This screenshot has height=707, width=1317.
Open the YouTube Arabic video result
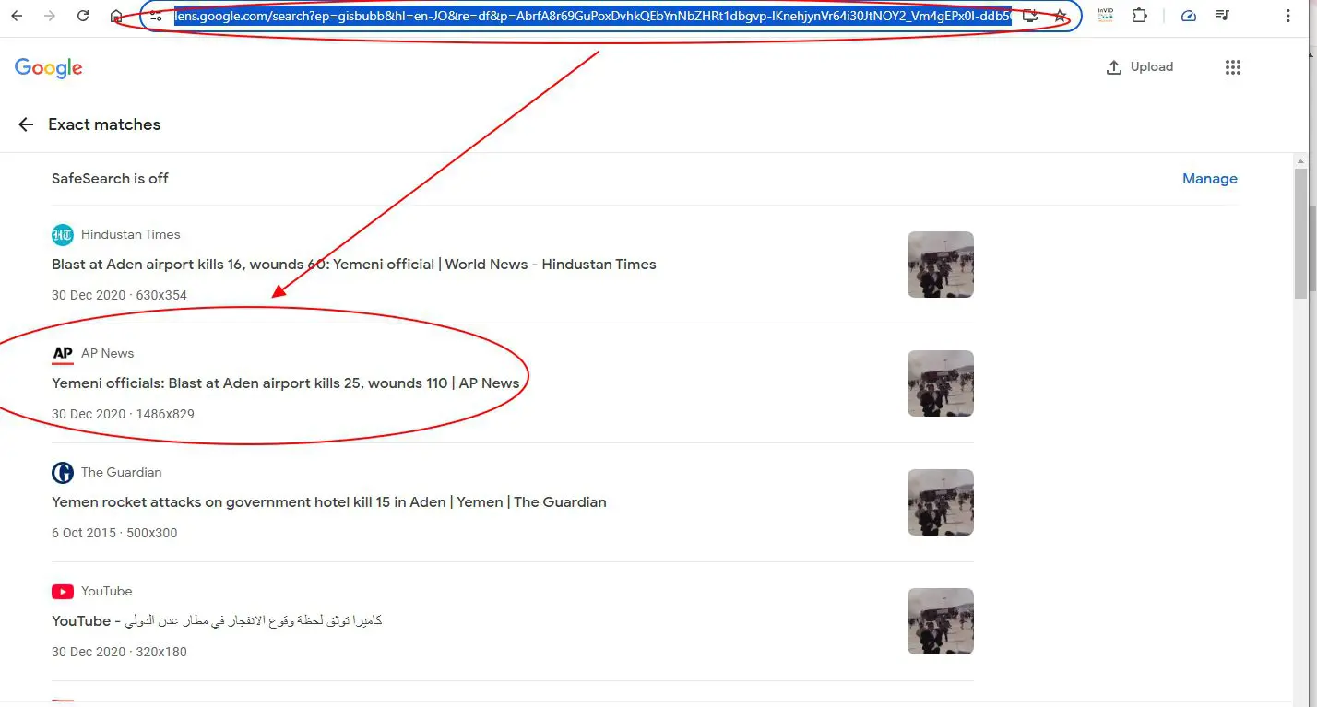(217, 621)
